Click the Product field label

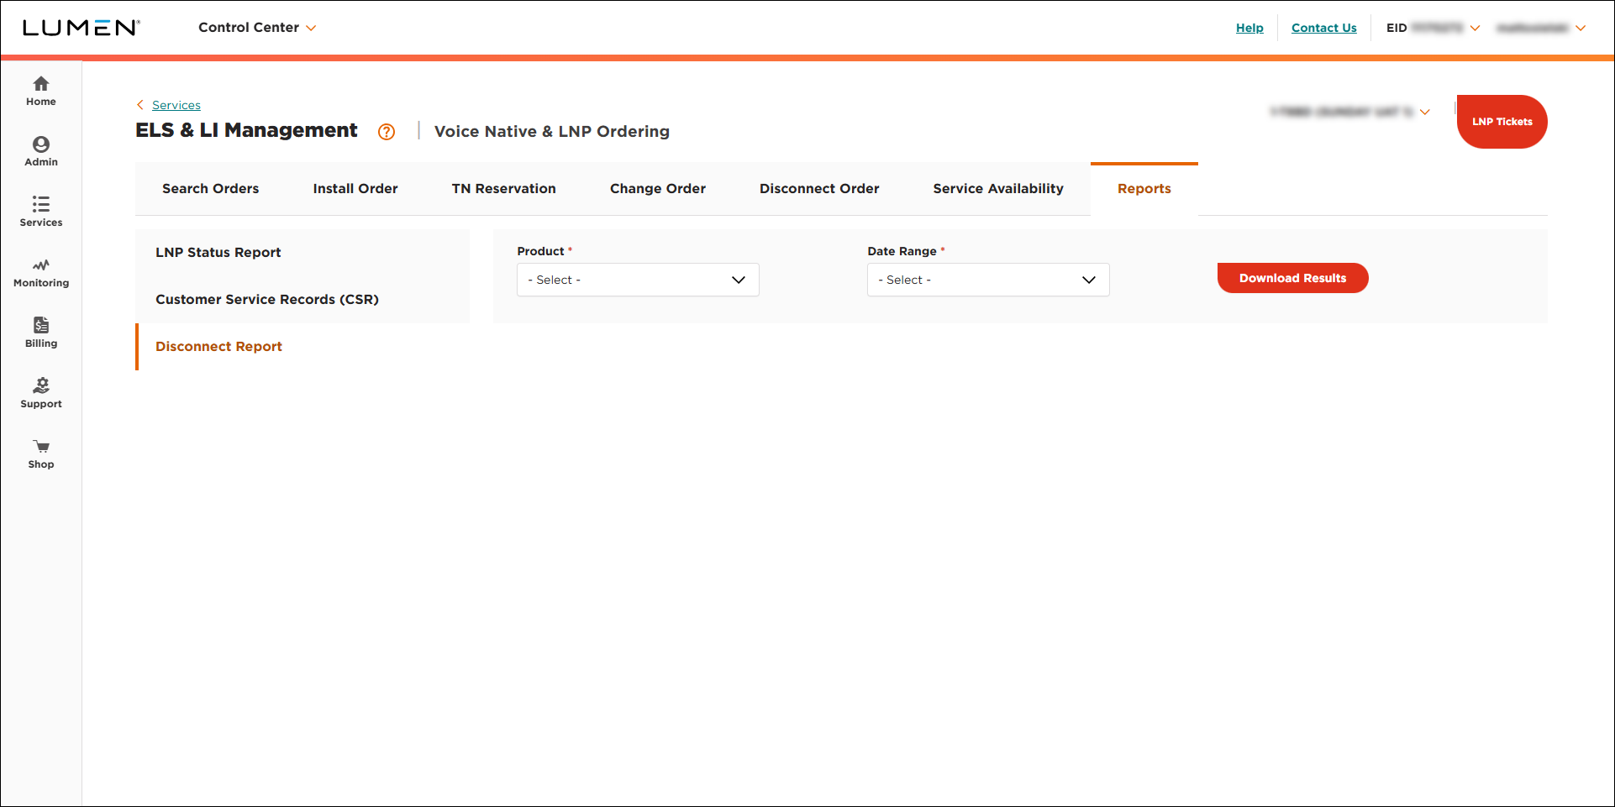tap(540, 251)
